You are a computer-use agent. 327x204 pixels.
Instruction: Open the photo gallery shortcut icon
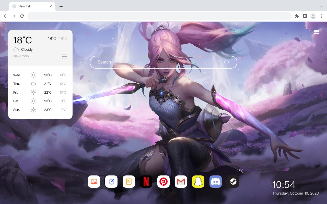(94, 182)
